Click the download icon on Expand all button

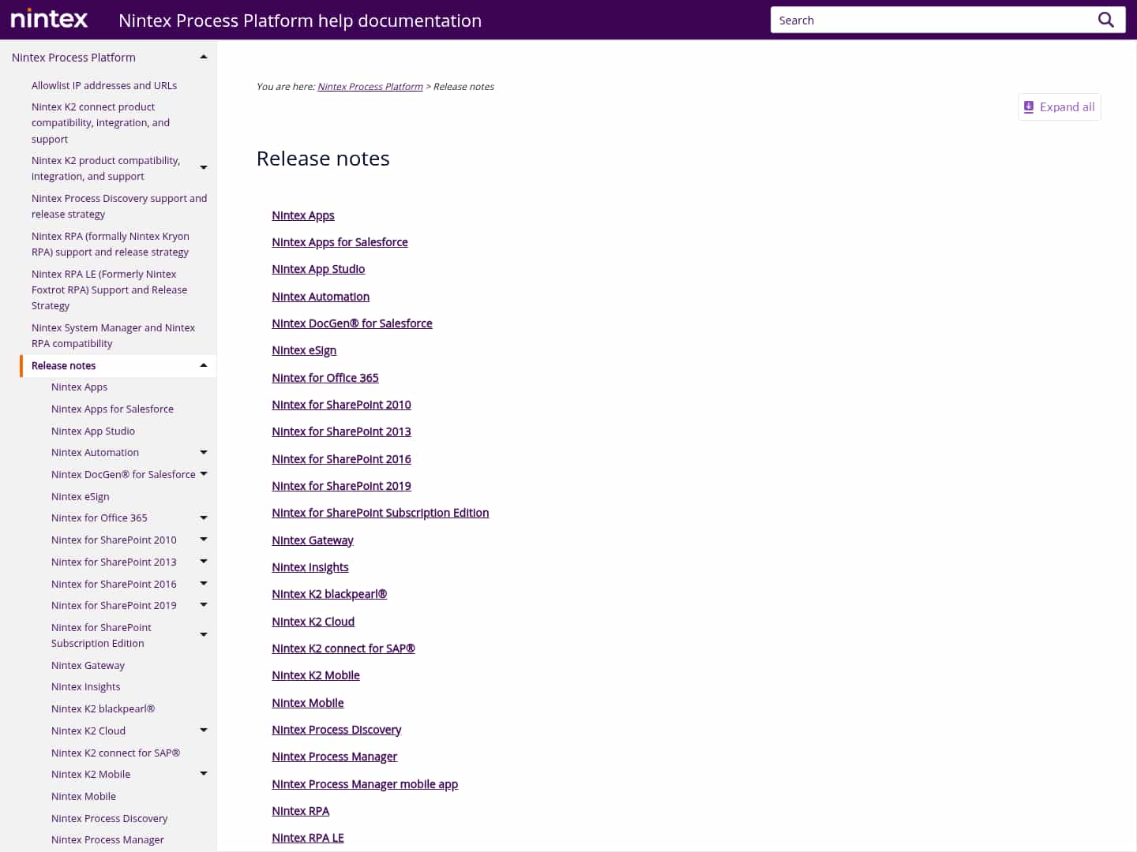(1029, 106)
